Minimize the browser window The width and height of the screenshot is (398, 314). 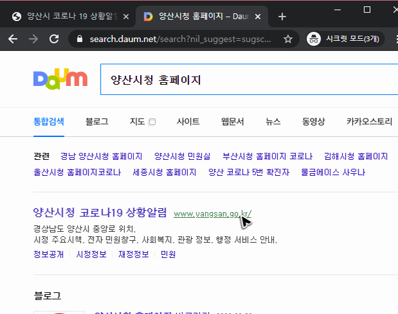[338, 10]
